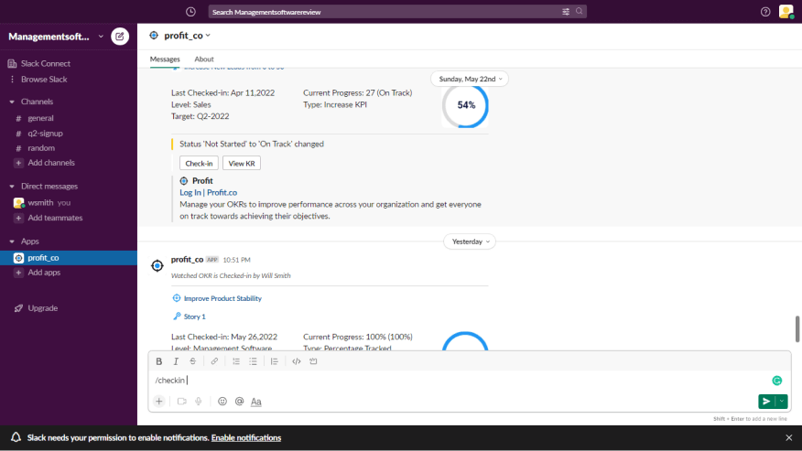Record a video clip
This screenshot has width=802, height=451.
[x=181, y=402]
